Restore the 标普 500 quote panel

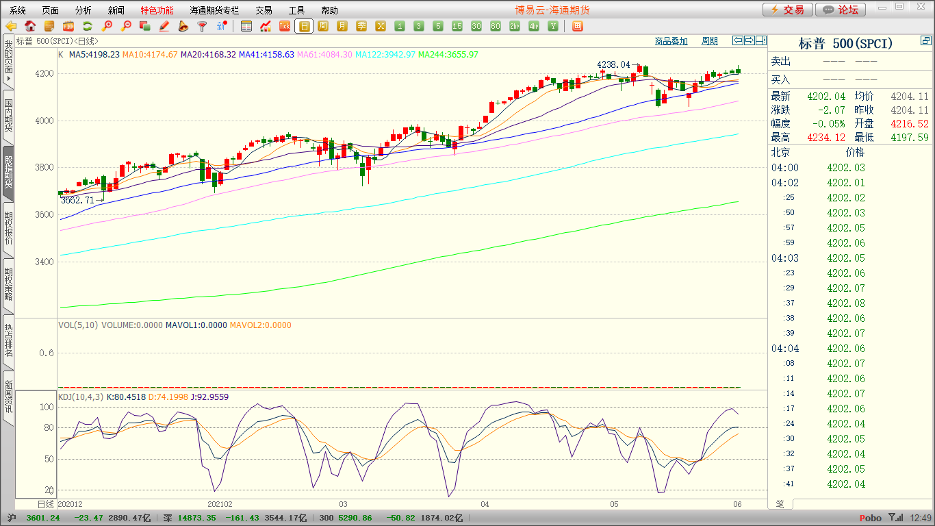[926, 41]
